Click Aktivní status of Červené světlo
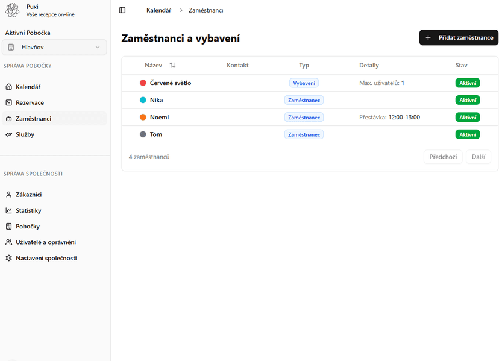The image size is (499, 361). (x=468, y=83)
